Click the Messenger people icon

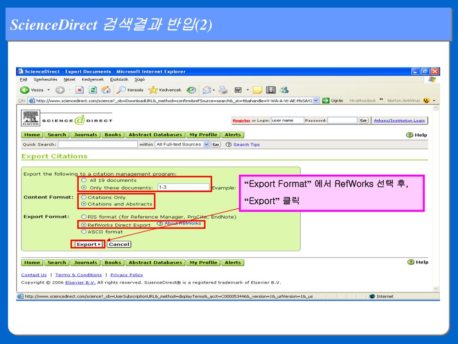coord(284,90)
